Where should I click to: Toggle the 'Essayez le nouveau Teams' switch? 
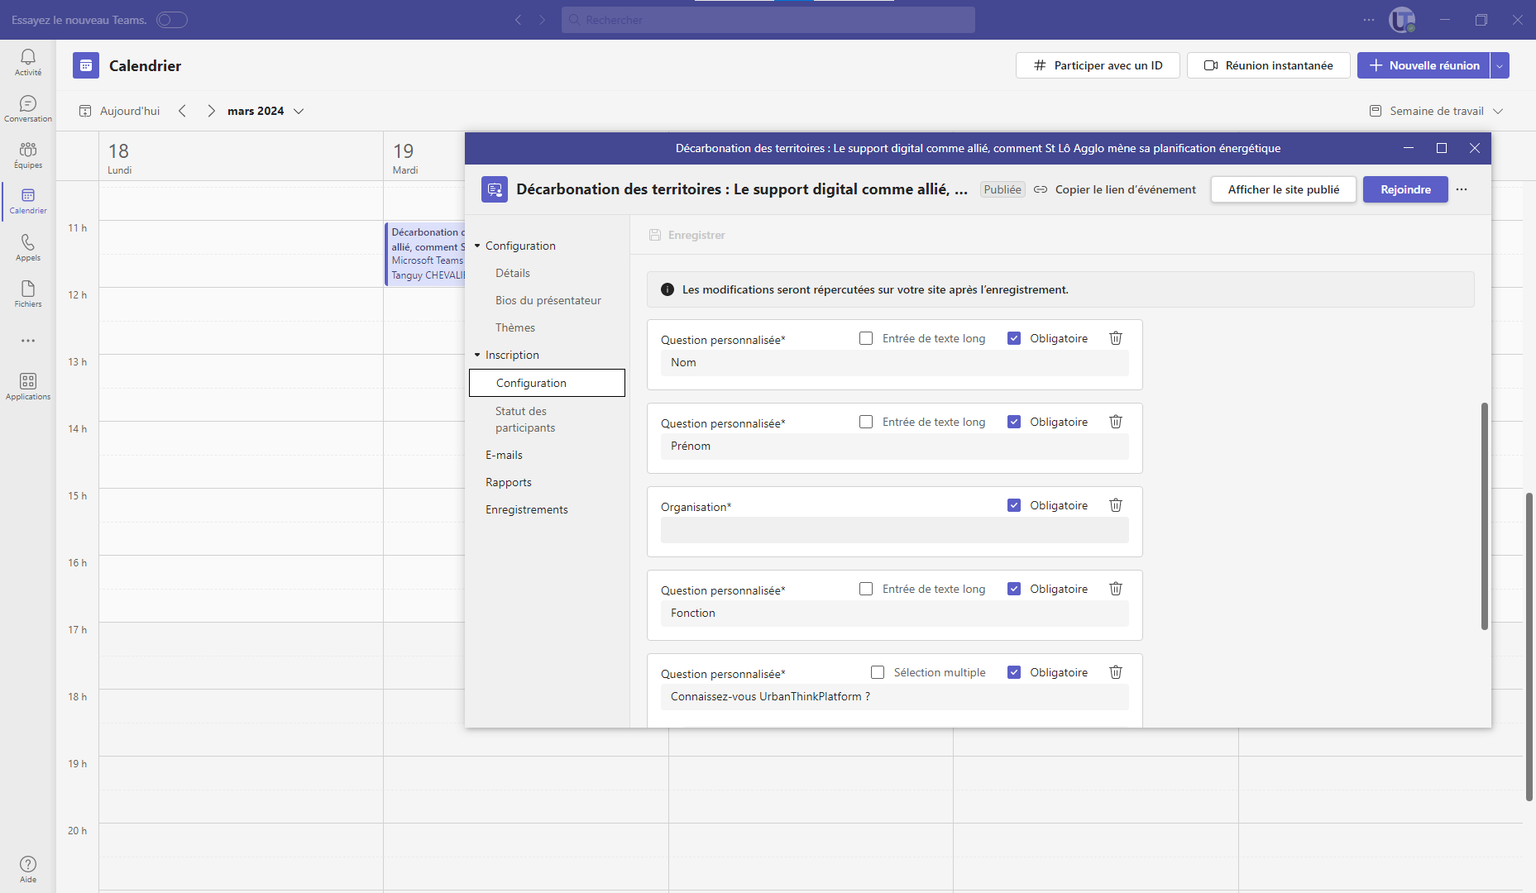pos(172,20)
